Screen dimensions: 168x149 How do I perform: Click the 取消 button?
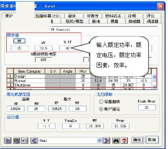[x=152, y=140]
